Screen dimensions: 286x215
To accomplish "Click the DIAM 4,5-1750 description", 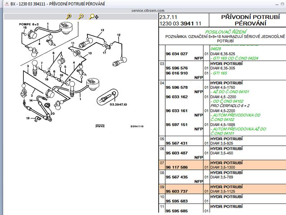I will tap(223, 87).
